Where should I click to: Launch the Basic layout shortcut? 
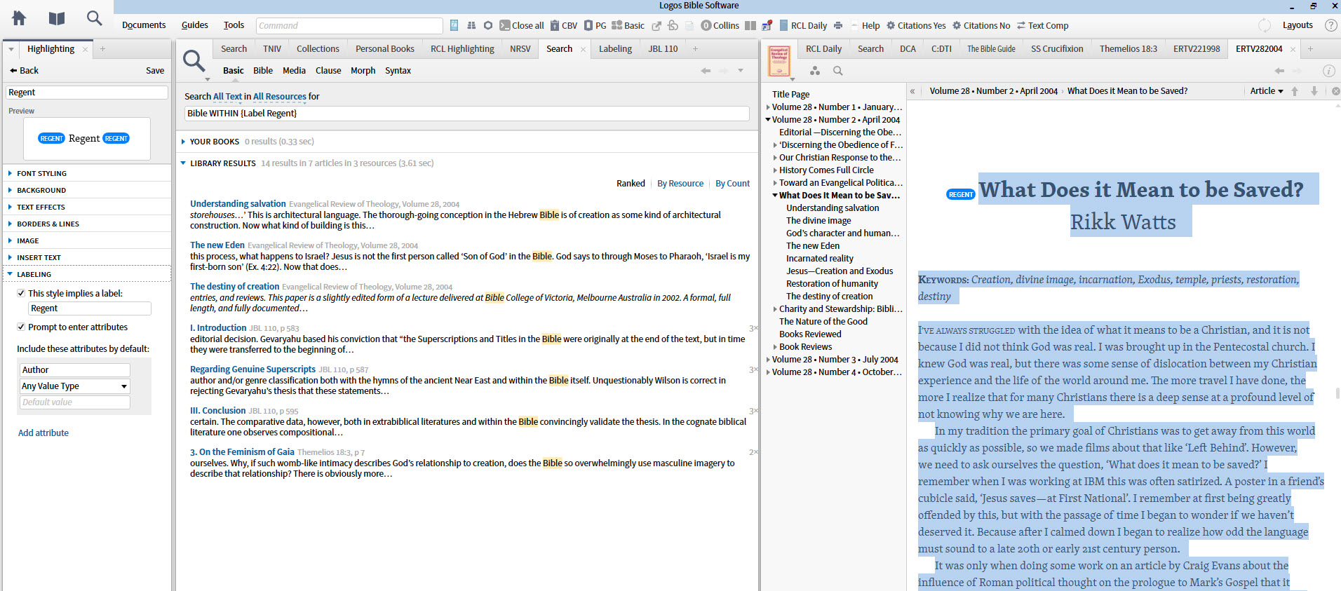pos(628,25)
